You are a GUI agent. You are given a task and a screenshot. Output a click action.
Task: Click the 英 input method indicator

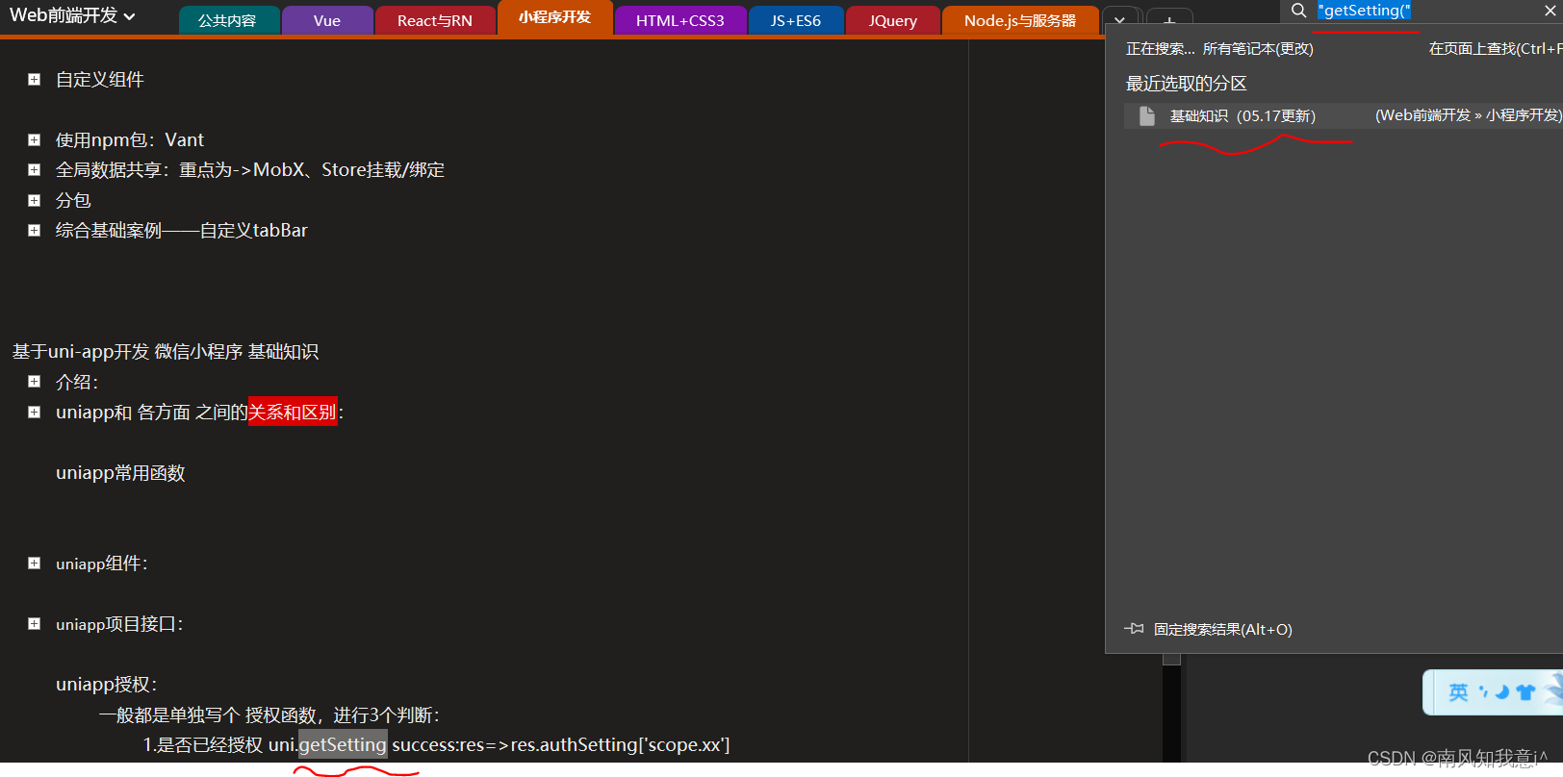coord(1458,692)
